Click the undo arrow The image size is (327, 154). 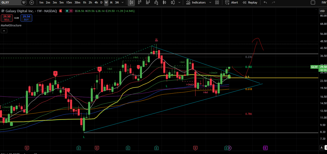click(x=265, y=2)
